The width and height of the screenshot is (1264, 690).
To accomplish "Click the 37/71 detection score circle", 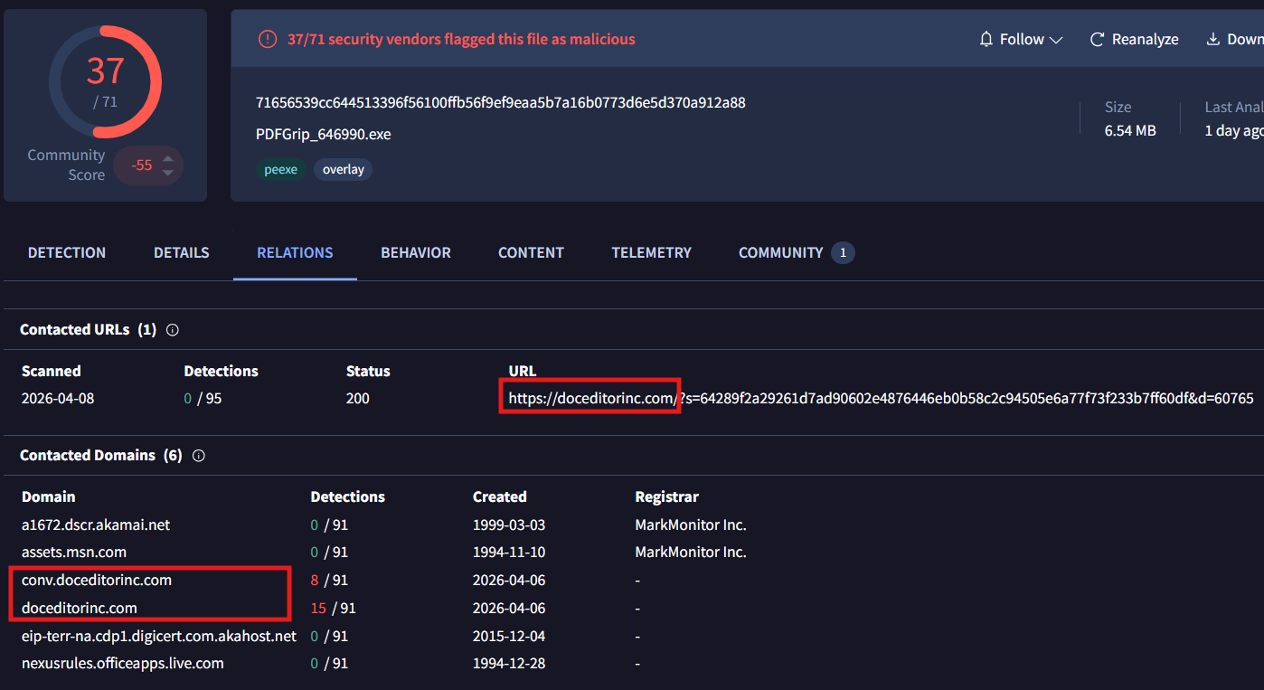I will point(105,81).
